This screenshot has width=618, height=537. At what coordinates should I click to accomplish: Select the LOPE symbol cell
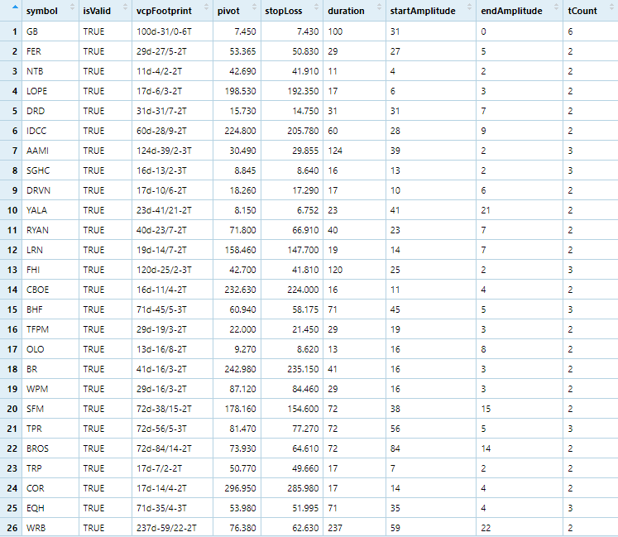[x=50, y=91]
